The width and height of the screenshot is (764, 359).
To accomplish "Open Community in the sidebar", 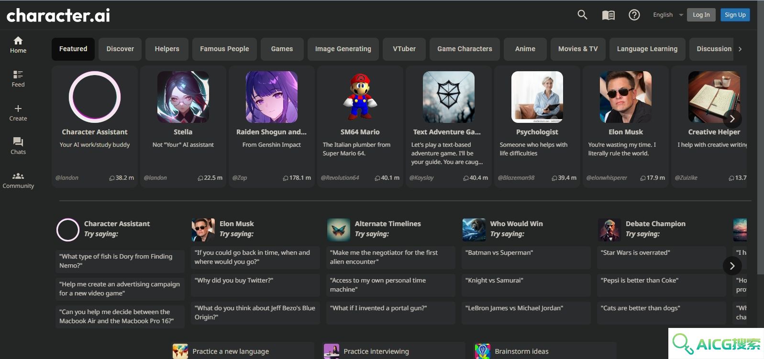I will click(x=18, y=180).
